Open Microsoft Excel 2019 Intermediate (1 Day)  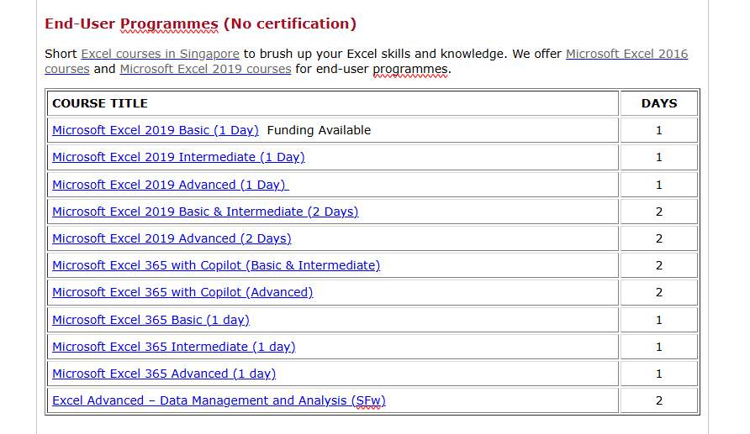(178, 157)
